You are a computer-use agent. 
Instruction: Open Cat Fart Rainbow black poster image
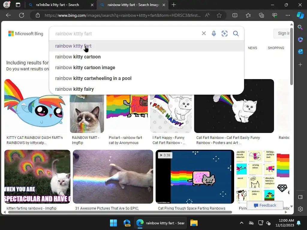[x=234, y=114]
